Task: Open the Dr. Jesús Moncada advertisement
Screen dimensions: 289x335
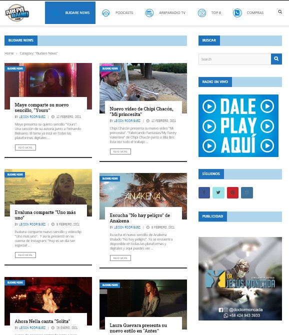Action: tap(240, 278)
